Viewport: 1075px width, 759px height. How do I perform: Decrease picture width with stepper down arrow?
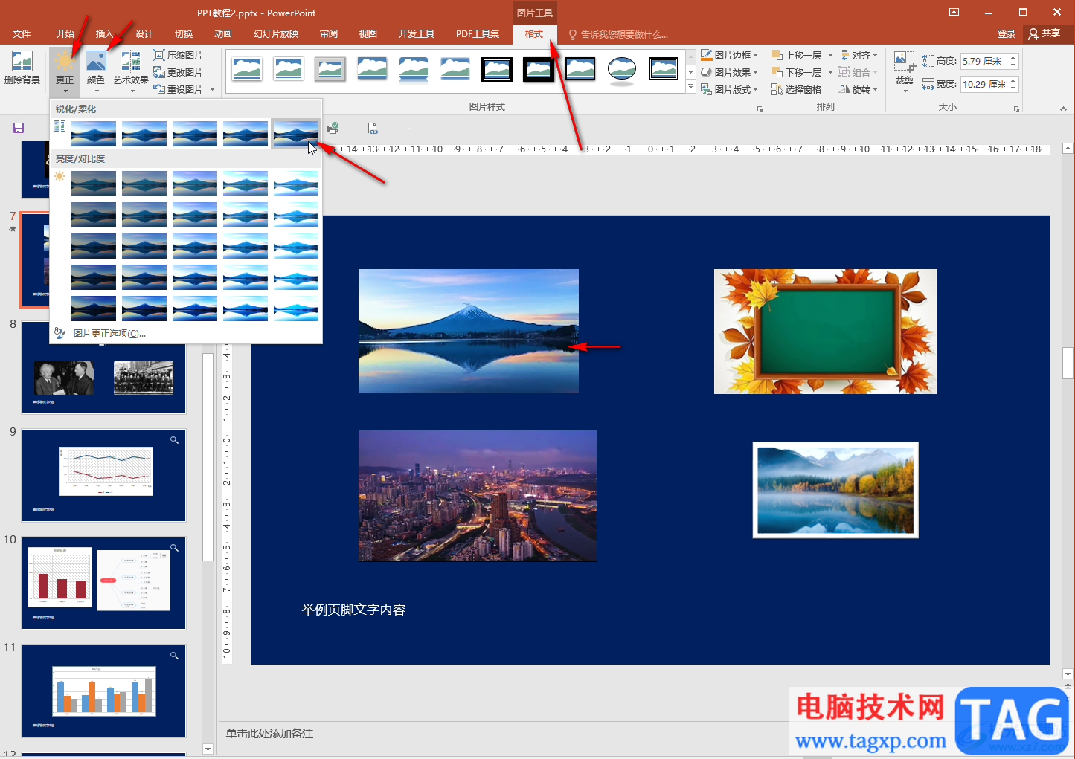click(x=1013, y=88)
